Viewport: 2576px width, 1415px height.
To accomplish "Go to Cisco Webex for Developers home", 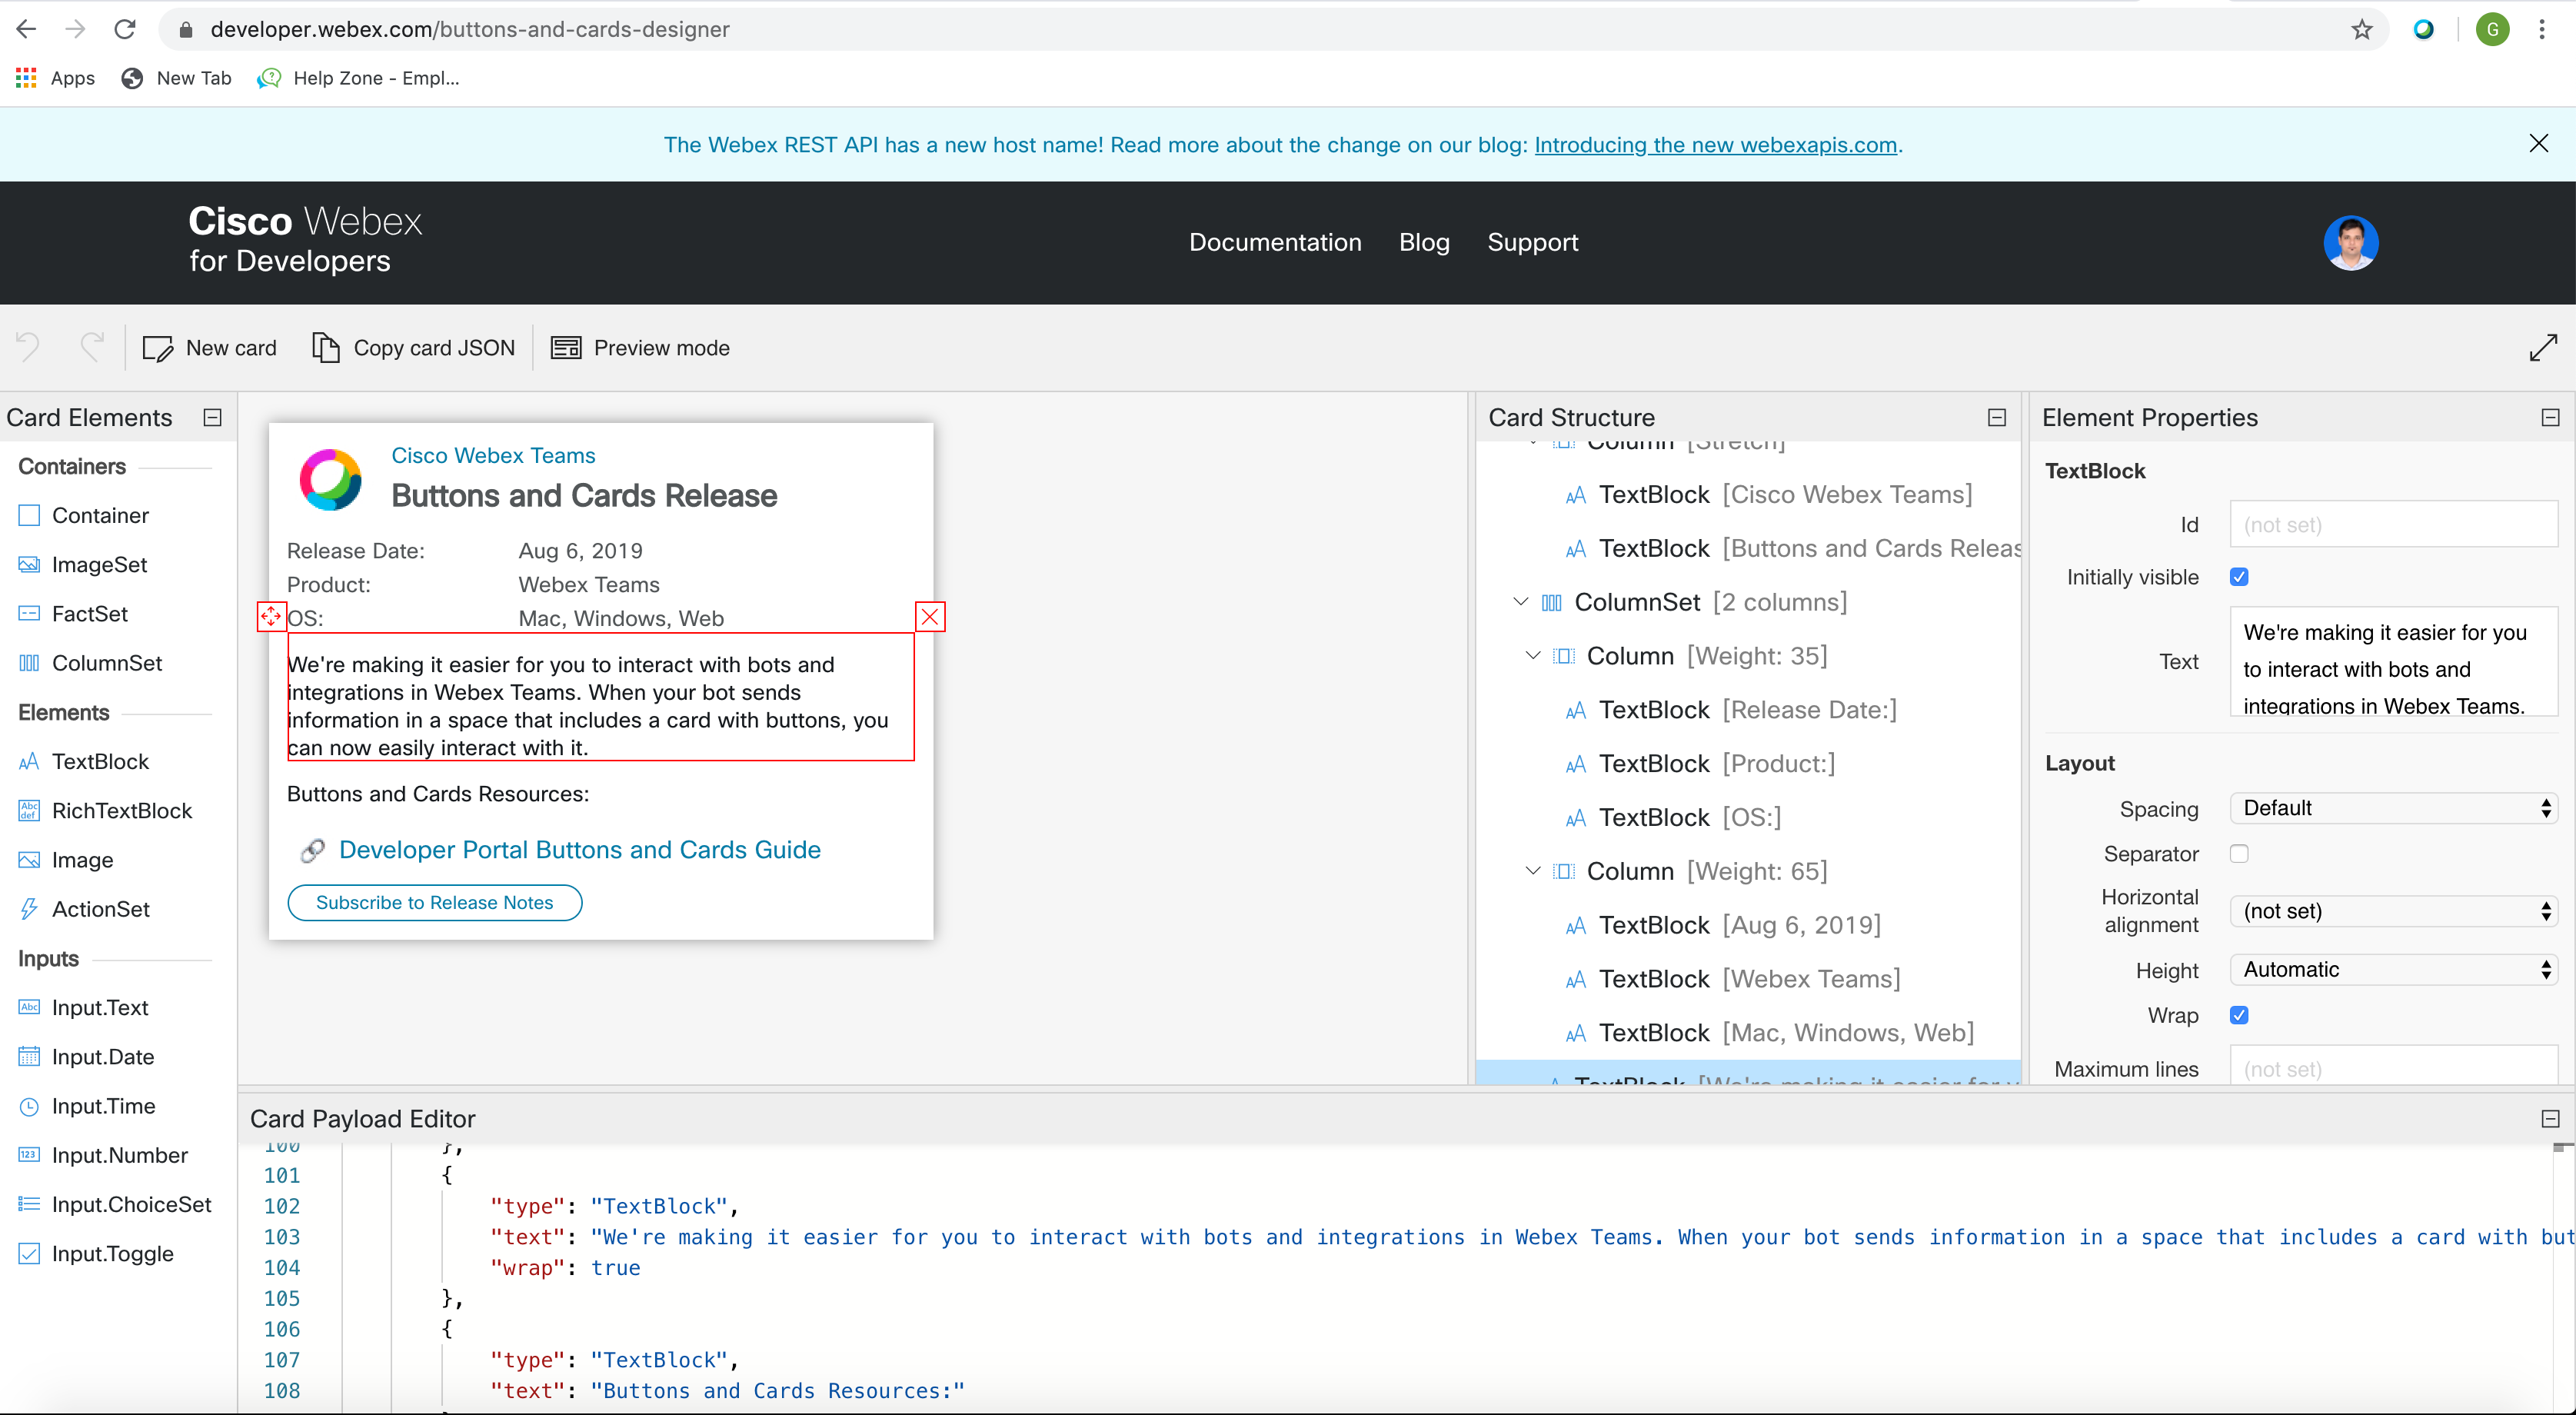I will coord(305,240).
